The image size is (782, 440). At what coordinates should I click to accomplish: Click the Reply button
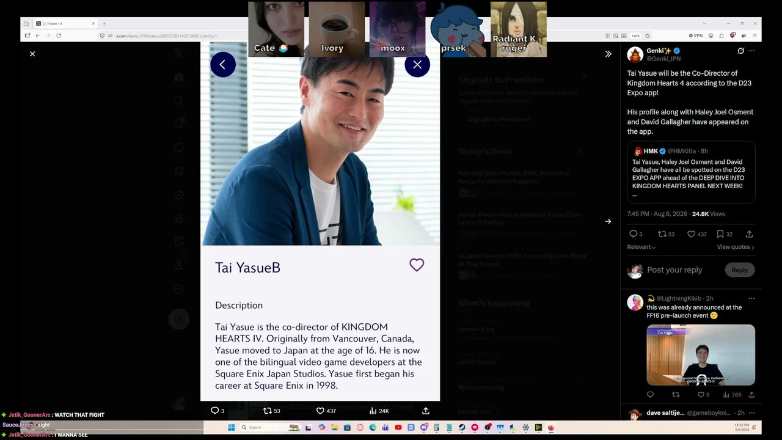(740, 270)
